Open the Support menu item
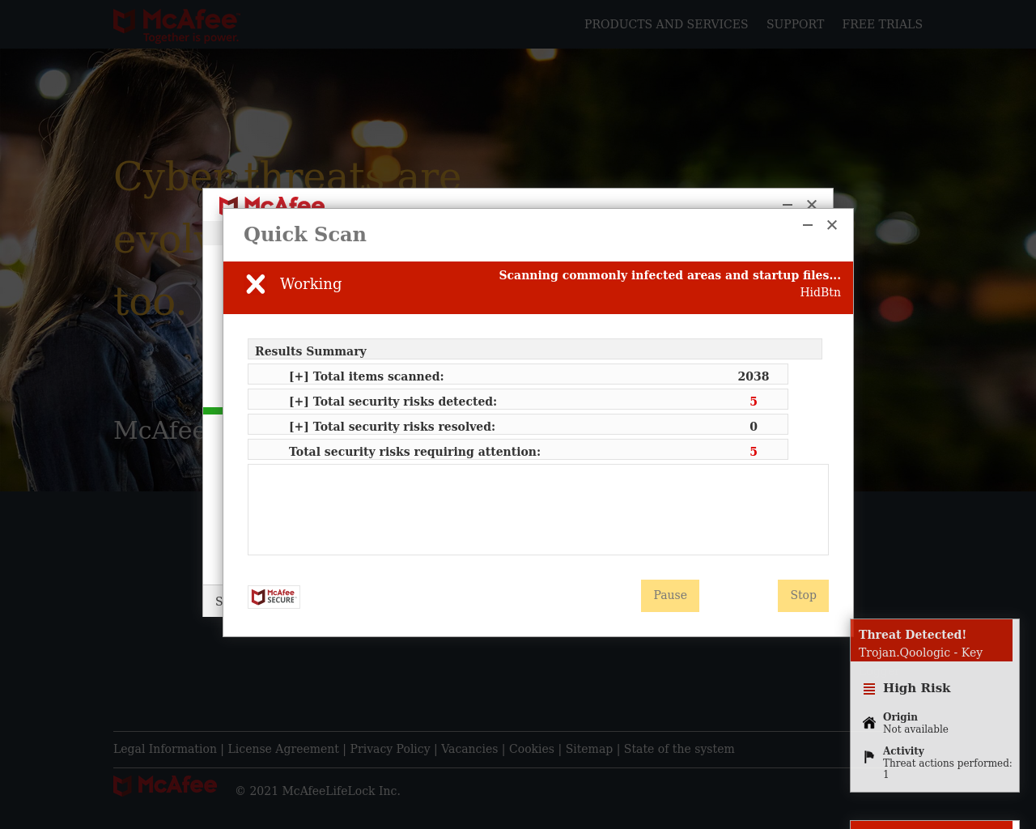The height and width of the screenshot is (829, 1036). (795, 24)
